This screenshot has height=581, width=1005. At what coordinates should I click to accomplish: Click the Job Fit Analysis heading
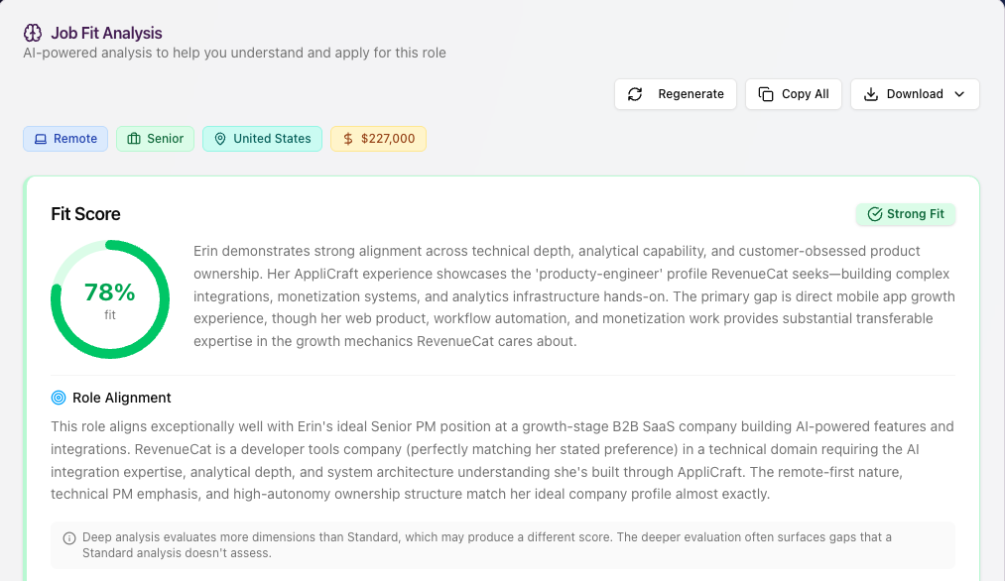(106, 33)
